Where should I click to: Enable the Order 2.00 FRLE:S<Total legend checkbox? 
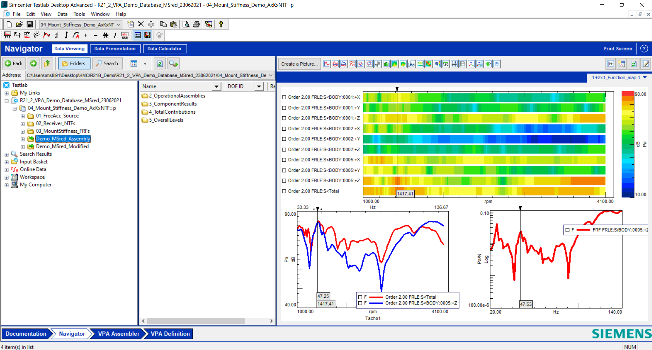click(360, 297)
